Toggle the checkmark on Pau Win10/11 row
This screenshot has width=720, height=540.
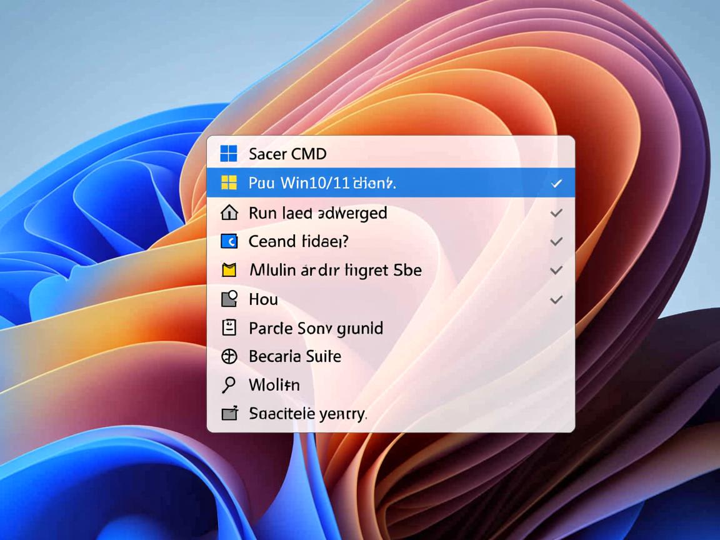click(556, 183)
